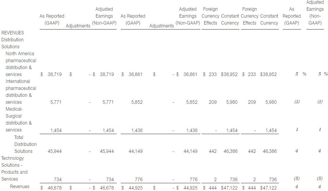The image size is (328, 191).
Task: Select the Technology Solutions row label
Action: 15,168
